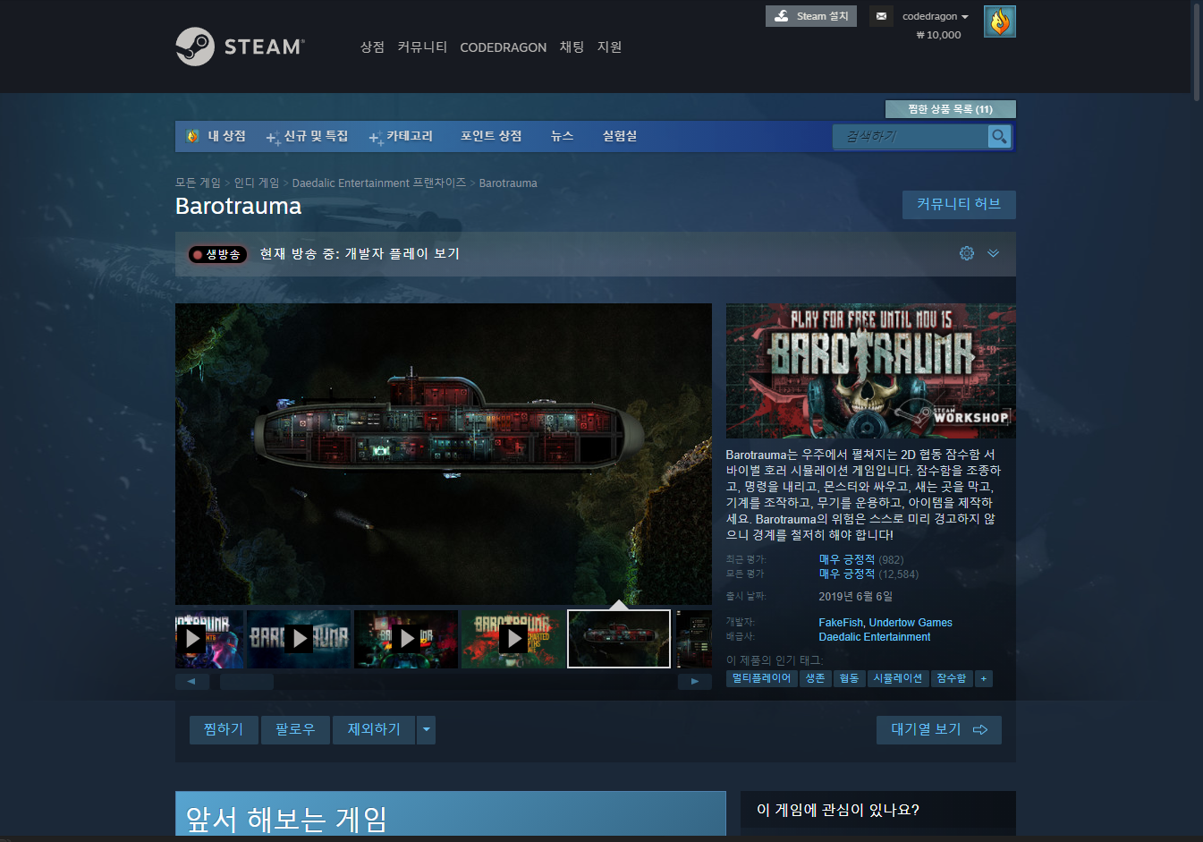Select the highlighted submarine screenshot thumbnail
Screen dimensions: 1203x842
619,639
